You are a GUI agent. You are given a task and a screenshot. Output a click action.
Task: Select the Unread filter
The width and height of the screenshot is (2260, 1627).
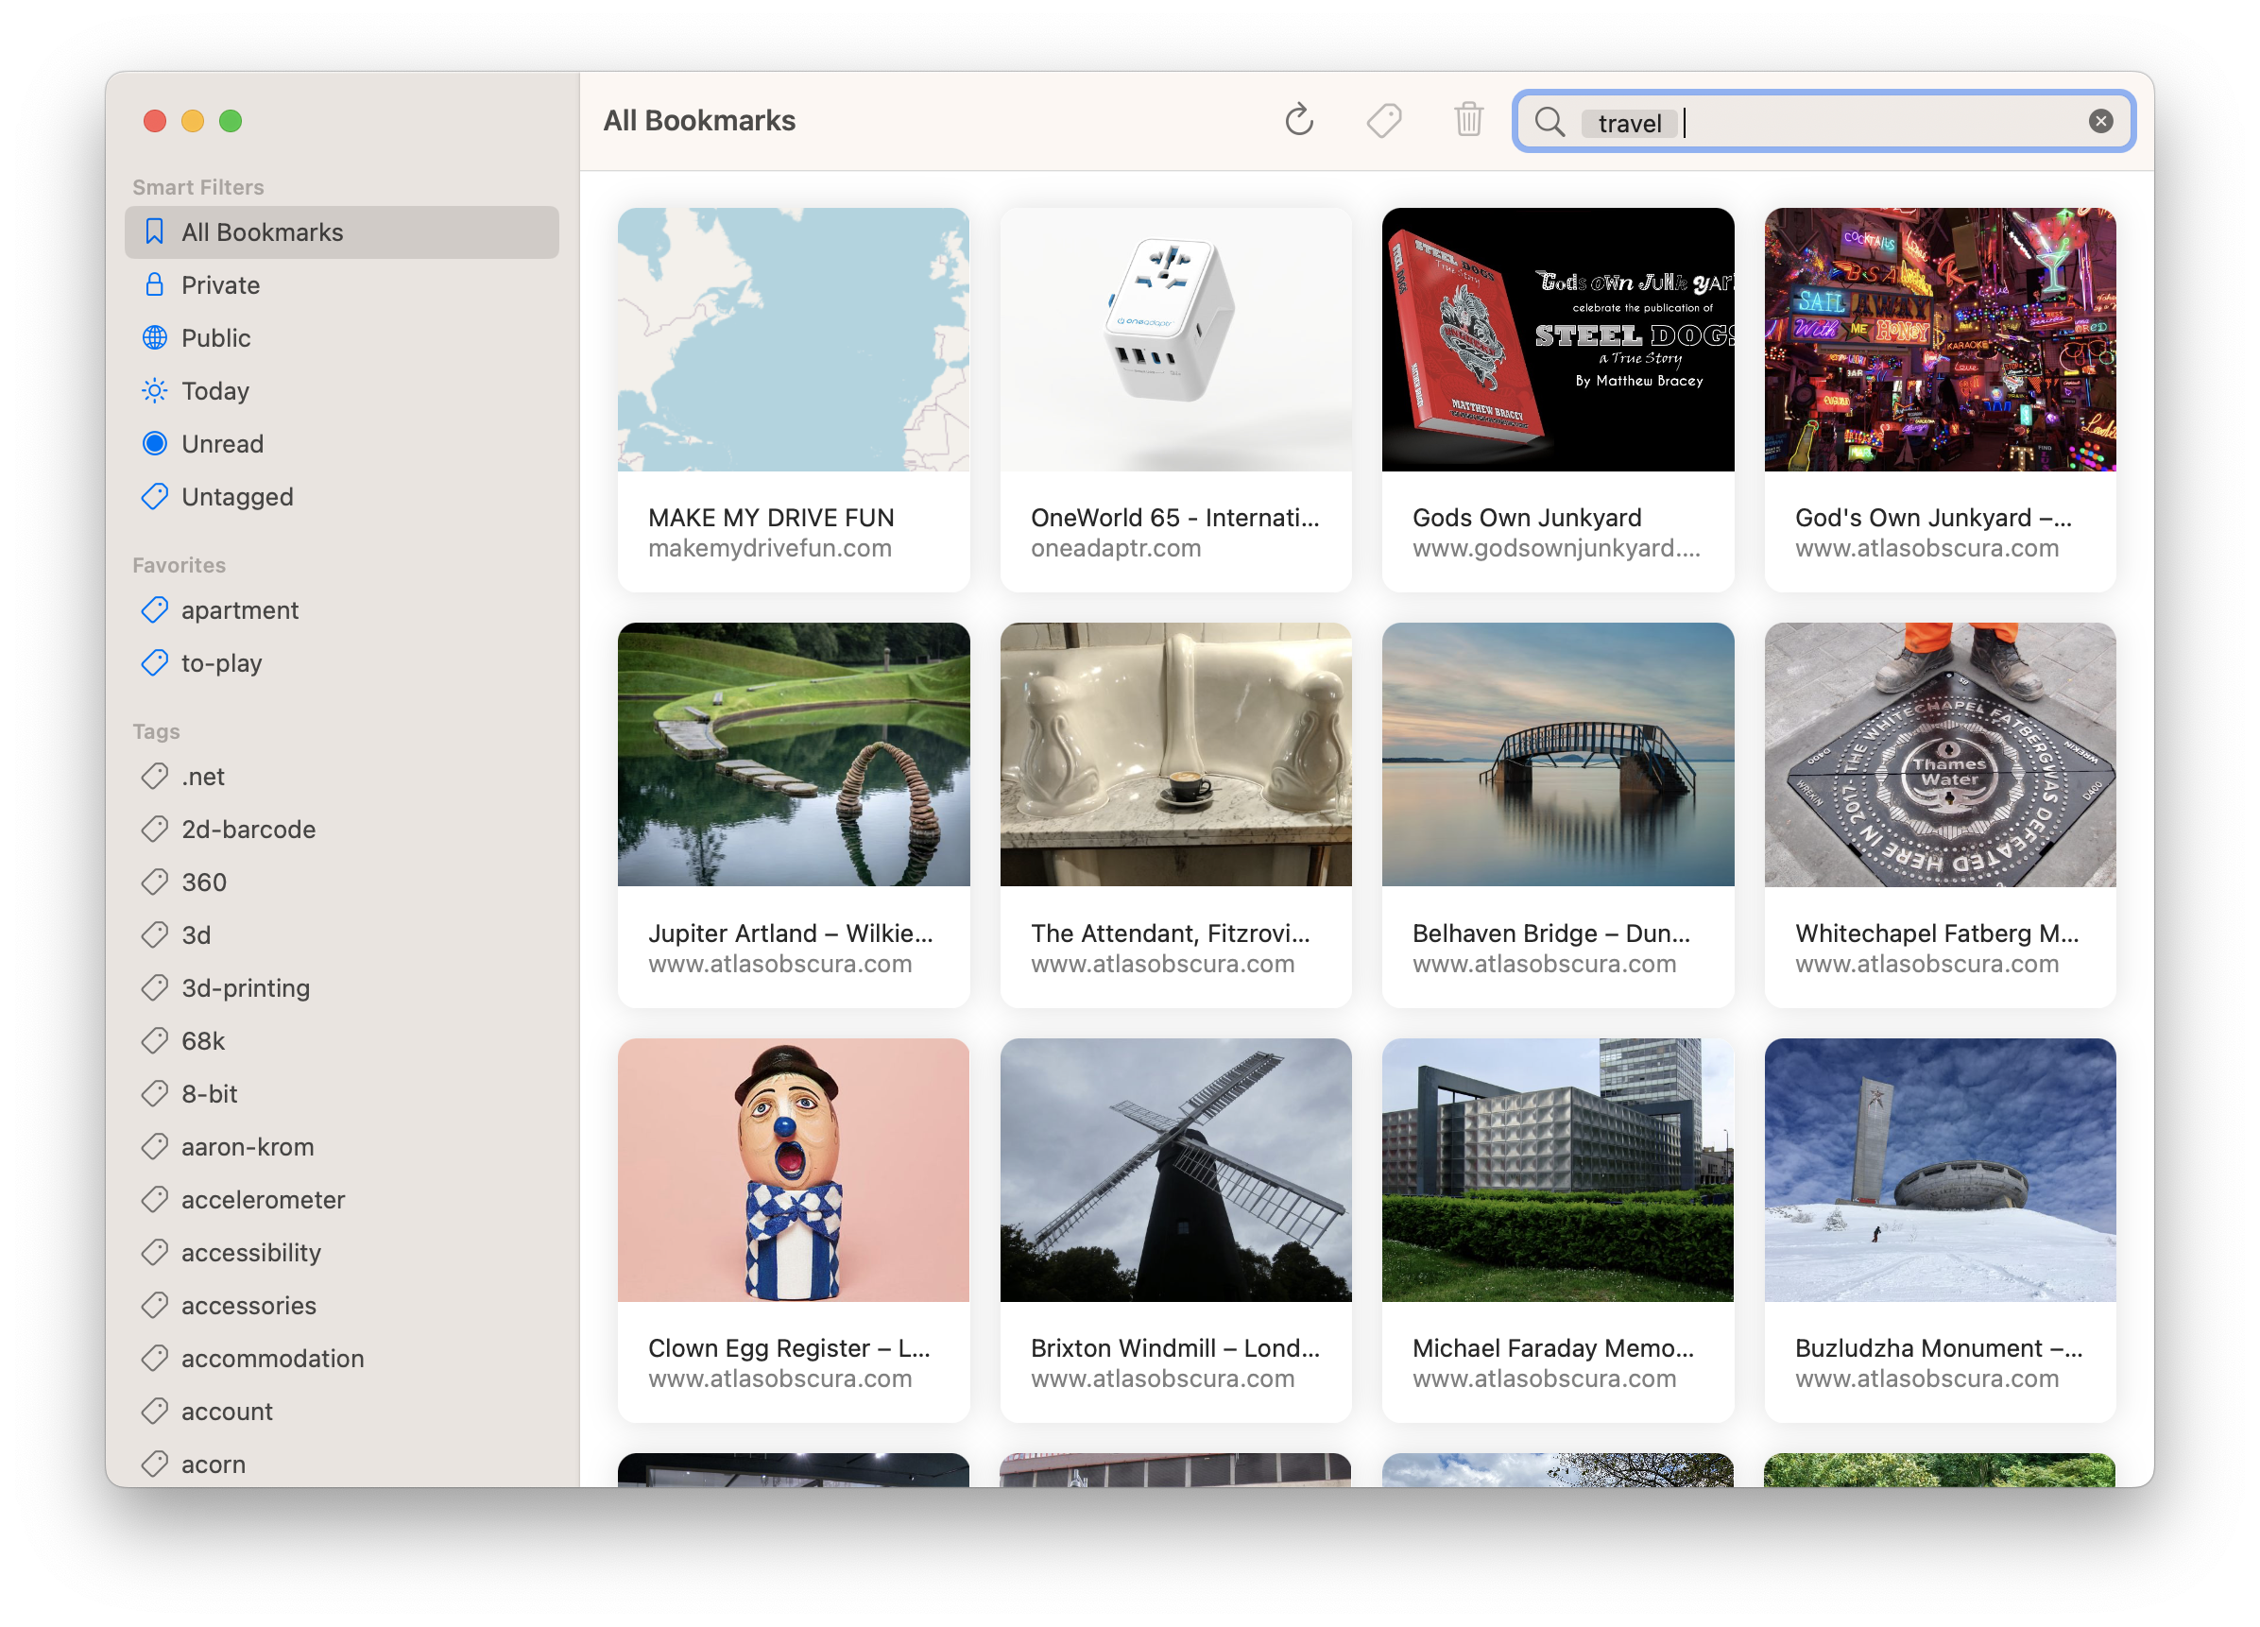click(221, 443)
